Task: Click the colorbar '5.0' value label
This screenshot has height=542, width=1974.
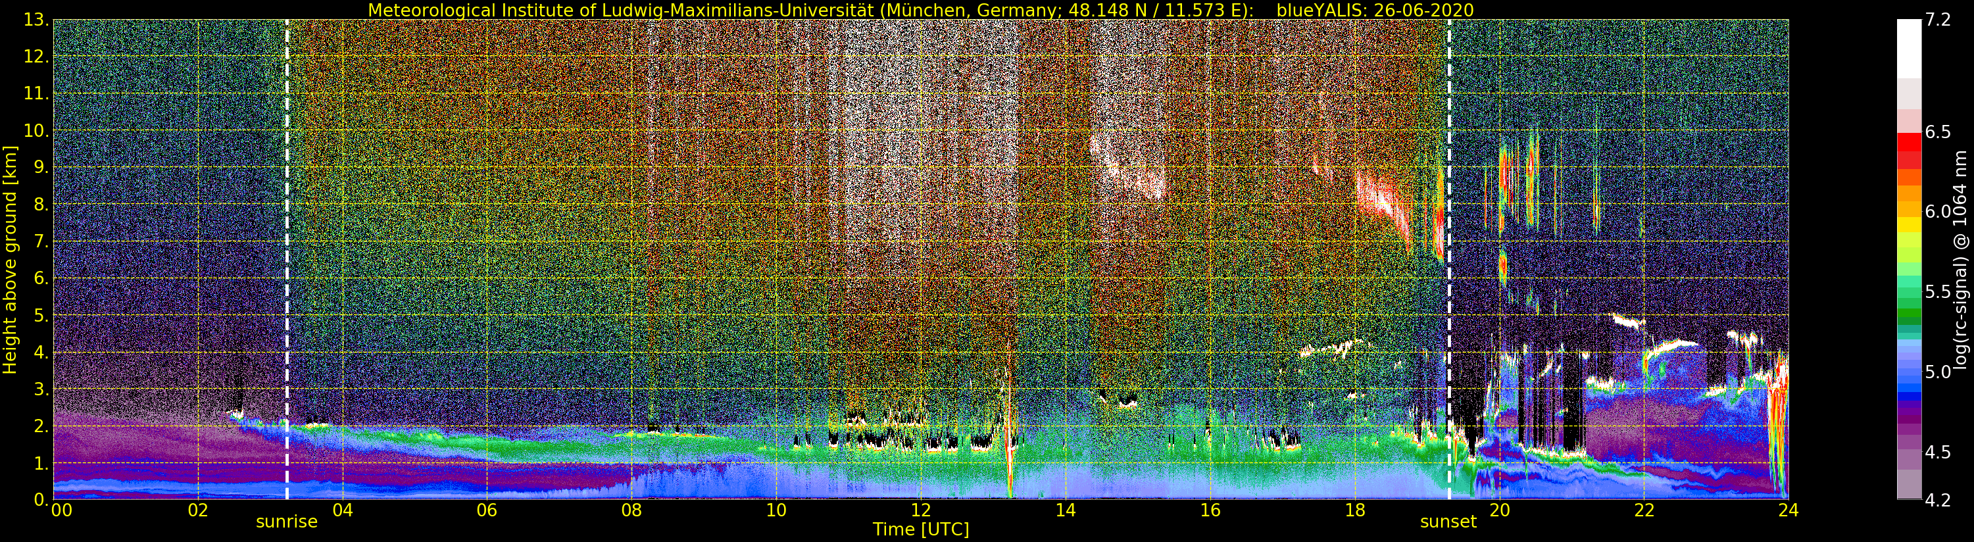Action: point(1938,372)
